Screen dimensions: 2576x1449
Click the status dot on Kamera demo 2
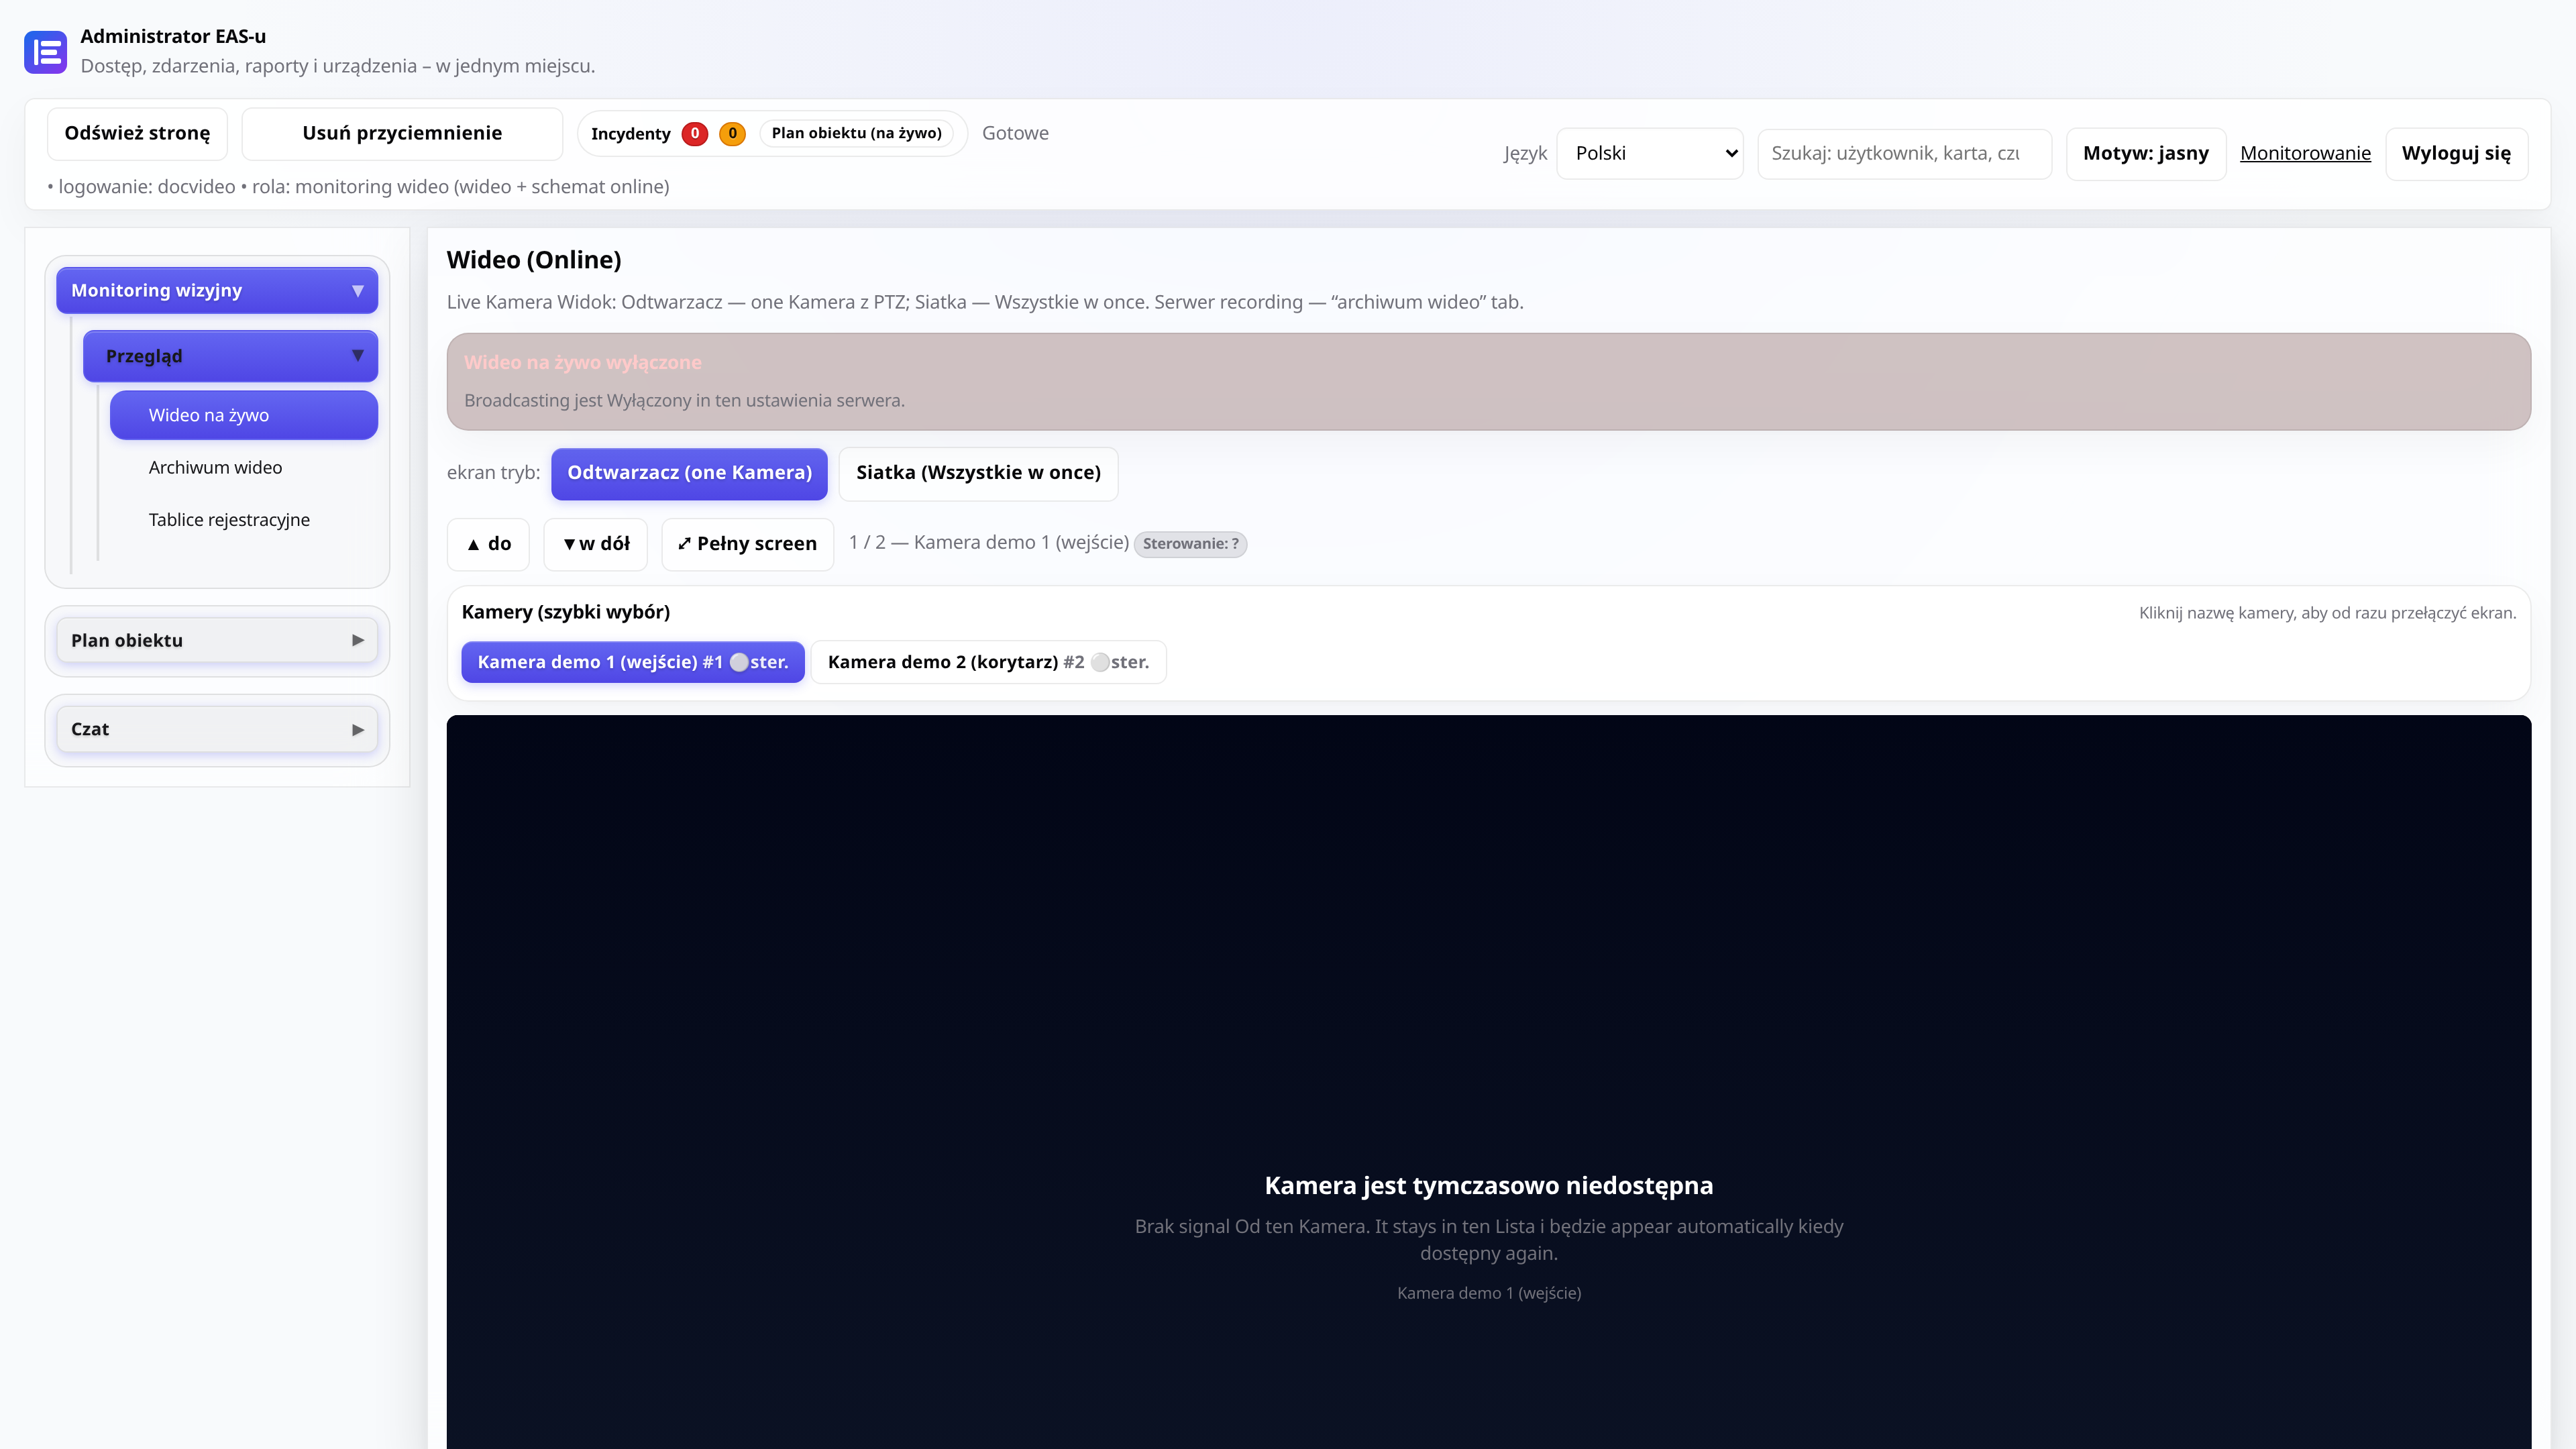pos(1100,662)
